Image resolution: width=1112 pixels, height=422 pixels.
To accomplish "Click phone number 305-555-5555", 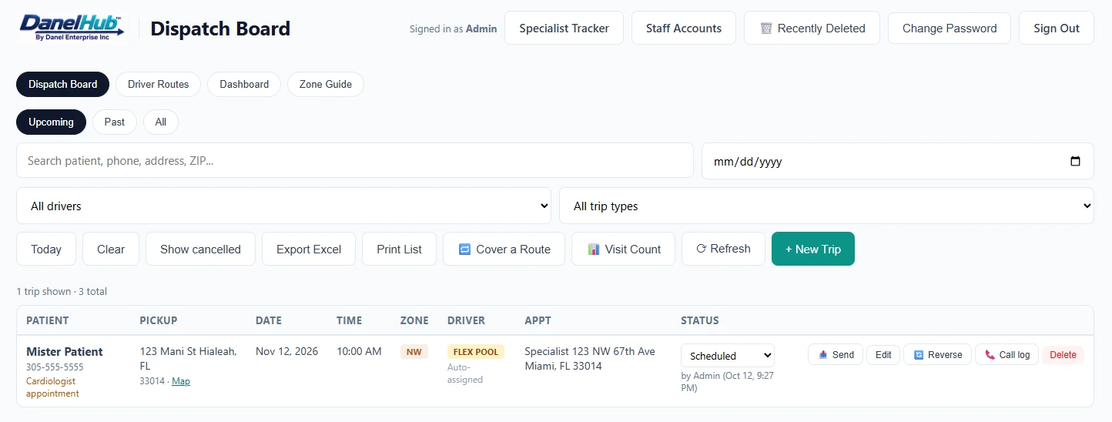I will tap(55, 367).
